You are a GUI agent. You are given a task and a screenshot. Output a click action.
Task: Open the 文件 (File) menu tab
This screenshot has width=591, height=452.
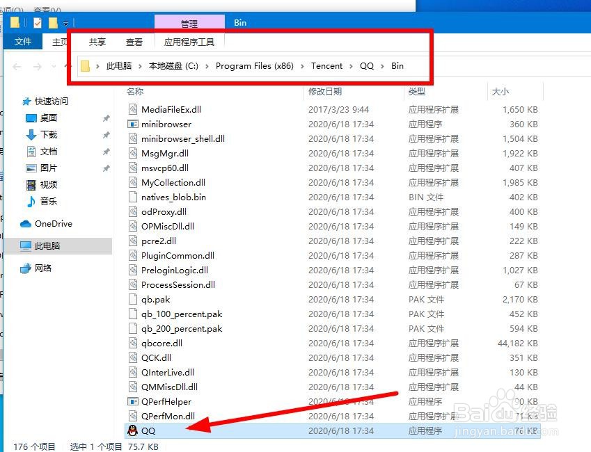[22, 42]
